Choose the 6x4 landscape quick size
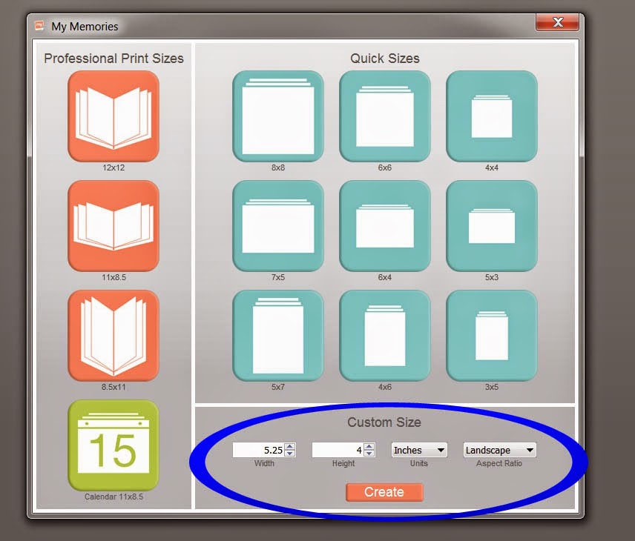 [385, 226]
